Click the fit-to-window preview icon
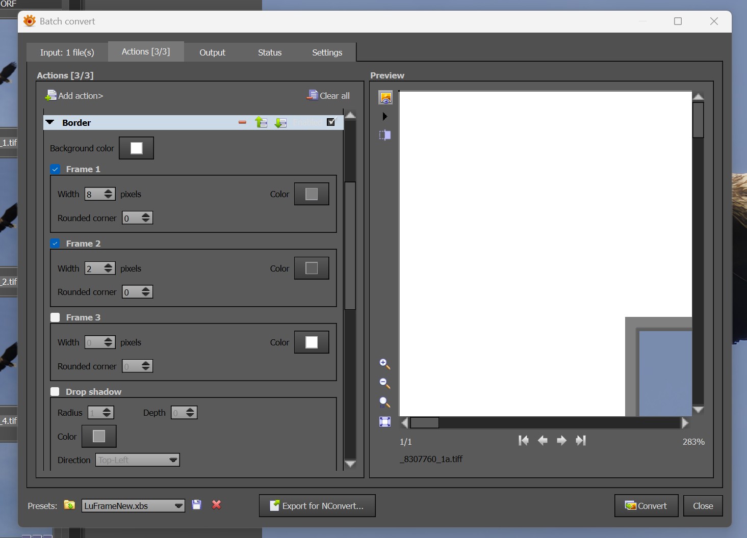The width and height of the screenshot is (747, 538). pos(384,422)
